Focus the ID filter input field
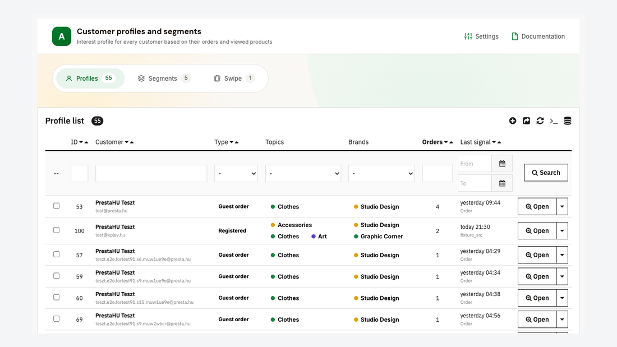This screenshot has height=347, width=617. tap(80, 174)
